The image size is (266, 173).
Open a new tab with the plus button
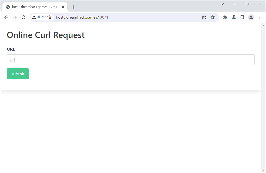[x=73, y=7]
